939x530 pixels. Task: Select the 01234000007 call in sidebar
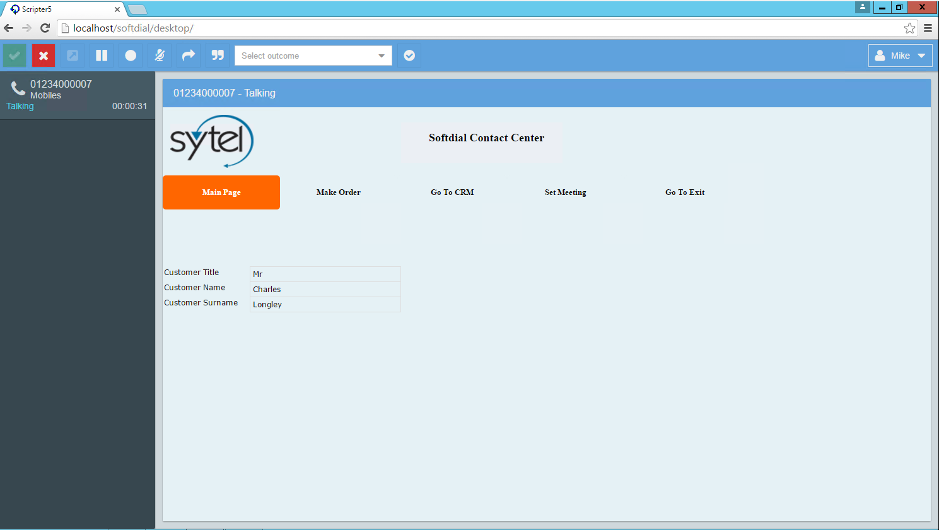78,95
